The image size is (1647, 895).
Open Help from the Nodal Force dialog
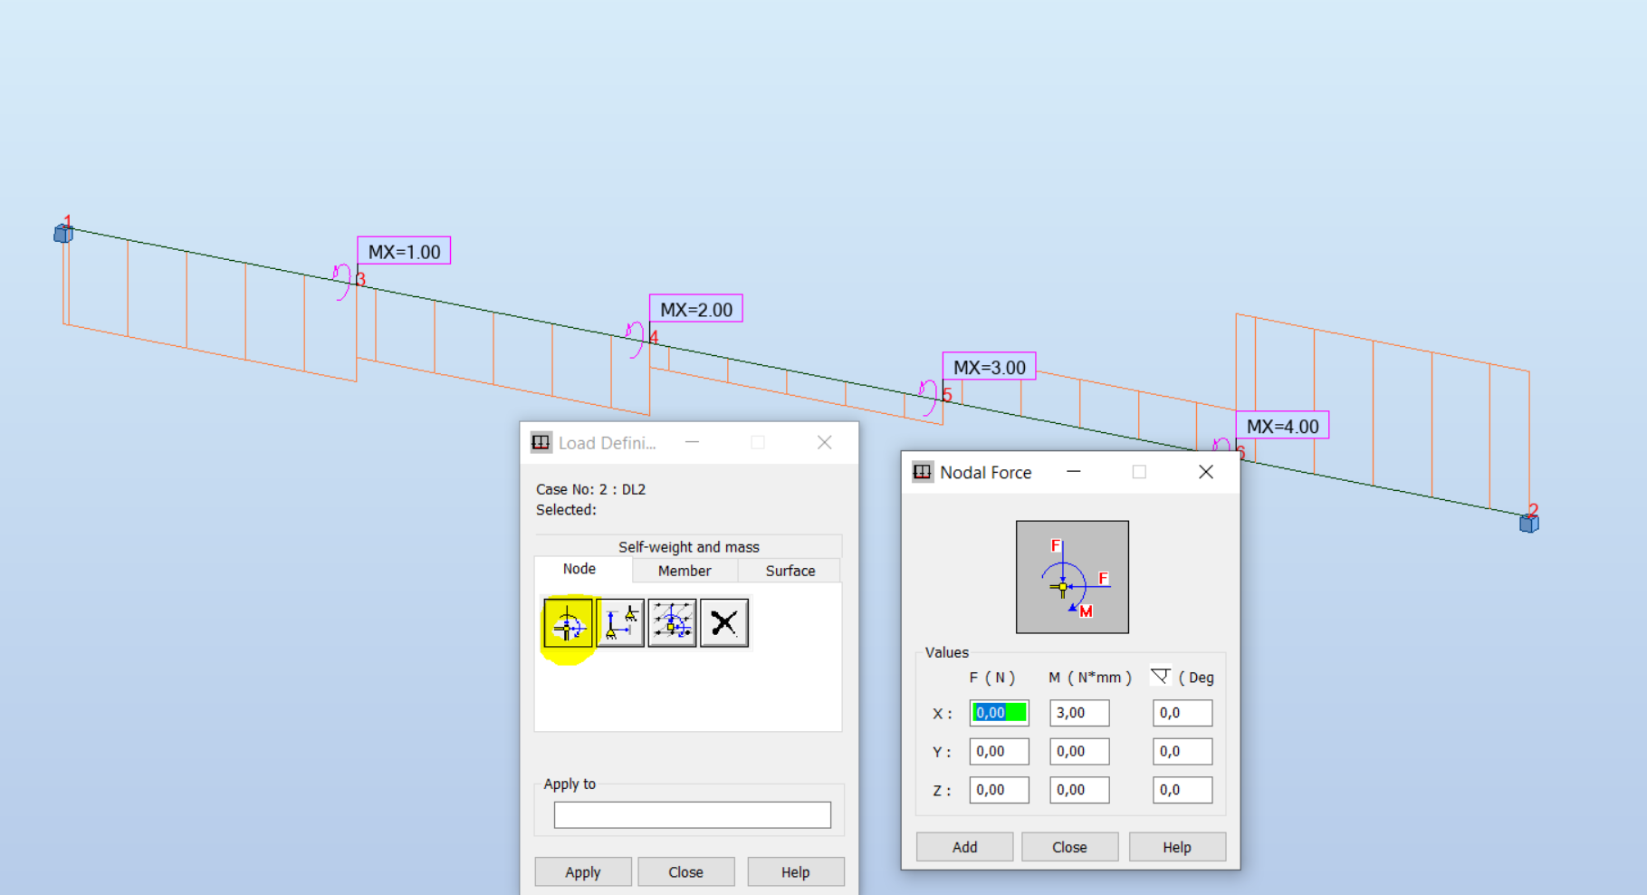[x=1176, y=846]
